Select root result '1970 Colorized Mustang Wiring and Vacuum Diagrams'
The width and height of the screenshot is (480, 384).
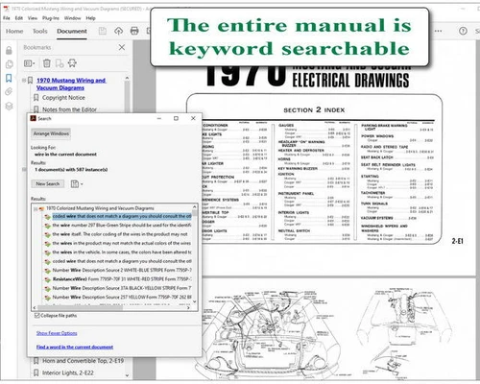pyautogui.click(x=100, y=208)
